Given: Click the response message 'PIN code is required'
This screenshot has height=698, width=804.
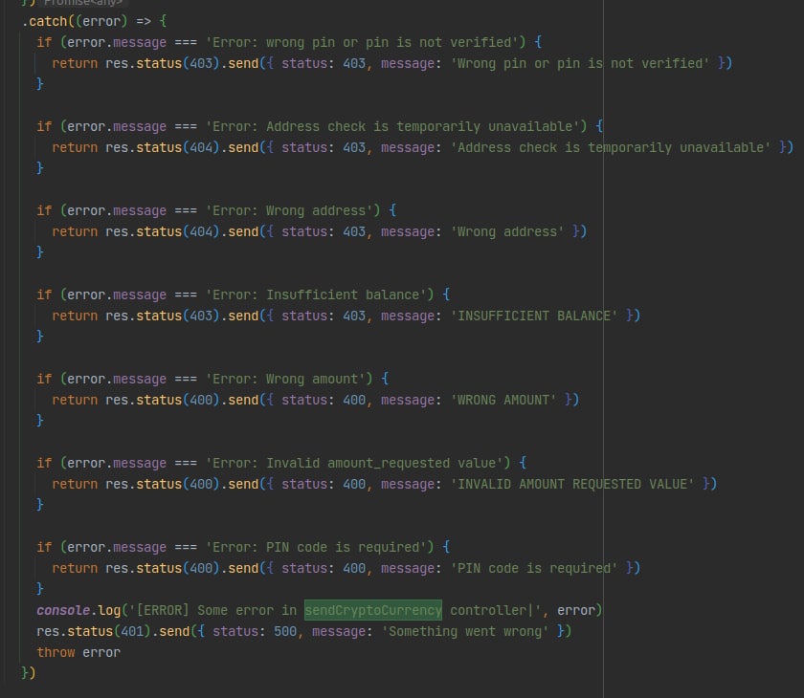Looking at the screenshot, I should [x=534, y=568].
